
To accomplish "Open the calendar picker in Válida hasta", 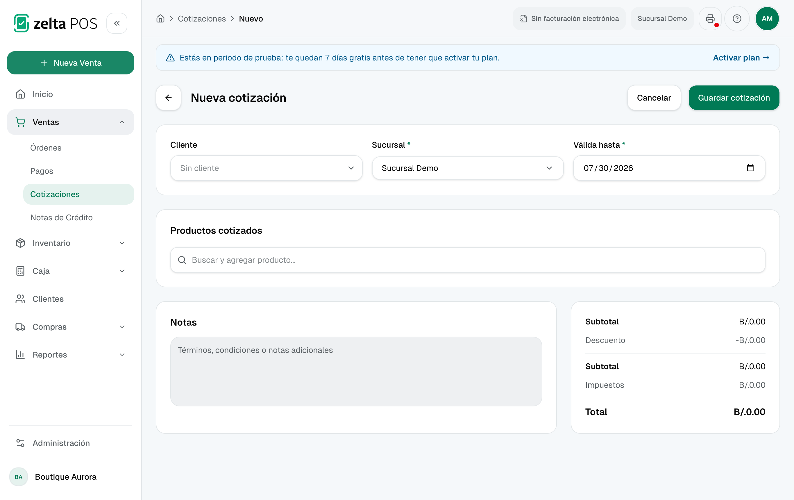I will pyautogui.click(x=750, y=168).
